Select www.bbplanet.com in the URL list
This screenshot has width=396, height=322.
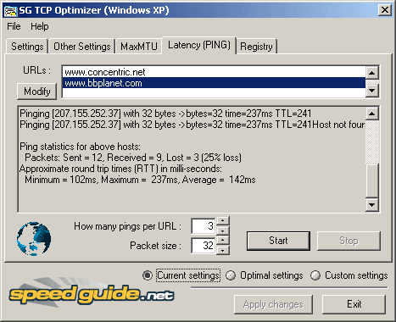click(214, 83)
